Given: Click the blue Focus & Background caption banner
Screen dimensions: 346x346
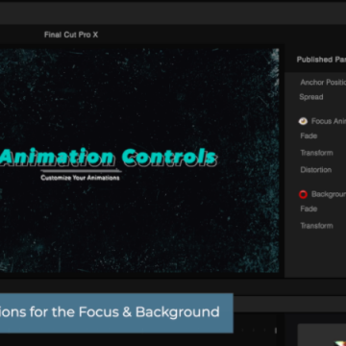Looking at the screenshot, I should pos(116,313).
